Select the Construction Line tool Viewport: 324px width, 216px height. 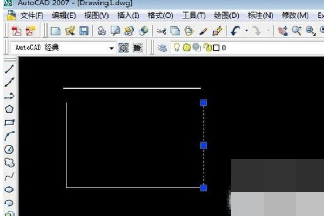10,82
